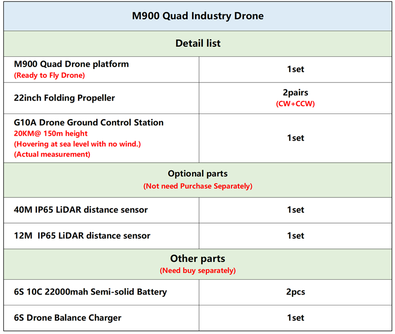This screenshot has width=395, height=334.
Task: Click the red '(Need buy separately)' note
Action: [198, 270]
